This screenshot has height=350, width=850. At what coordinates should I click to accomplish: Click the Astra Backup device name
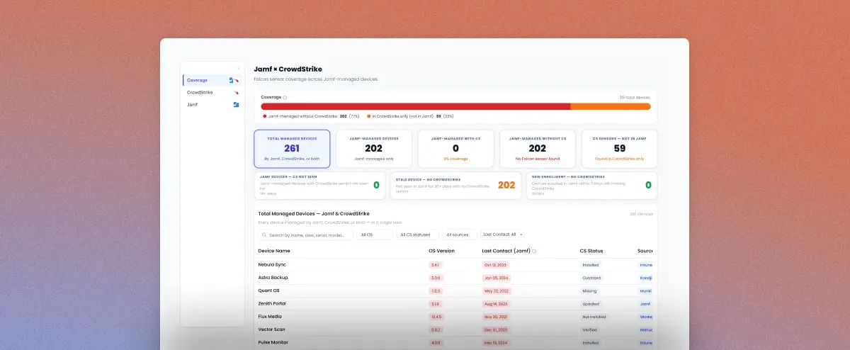point(273,277)
